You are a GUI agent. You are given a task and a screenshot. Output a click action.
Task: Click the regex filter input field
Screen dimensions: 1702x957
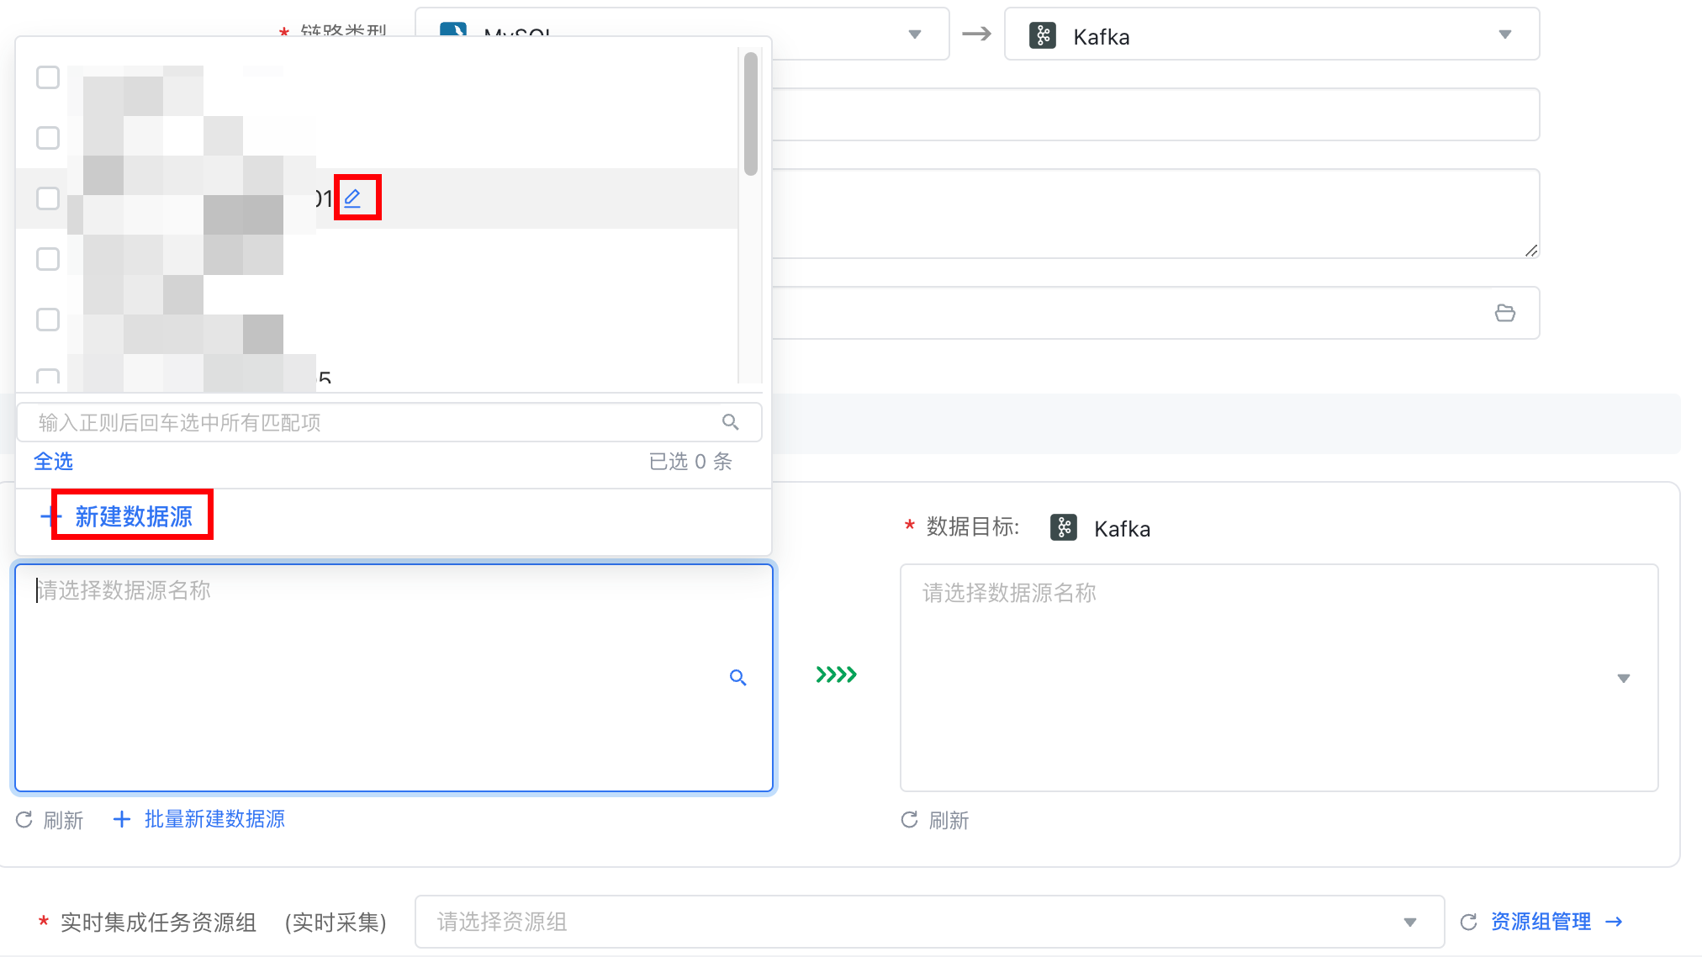point(389,422)
